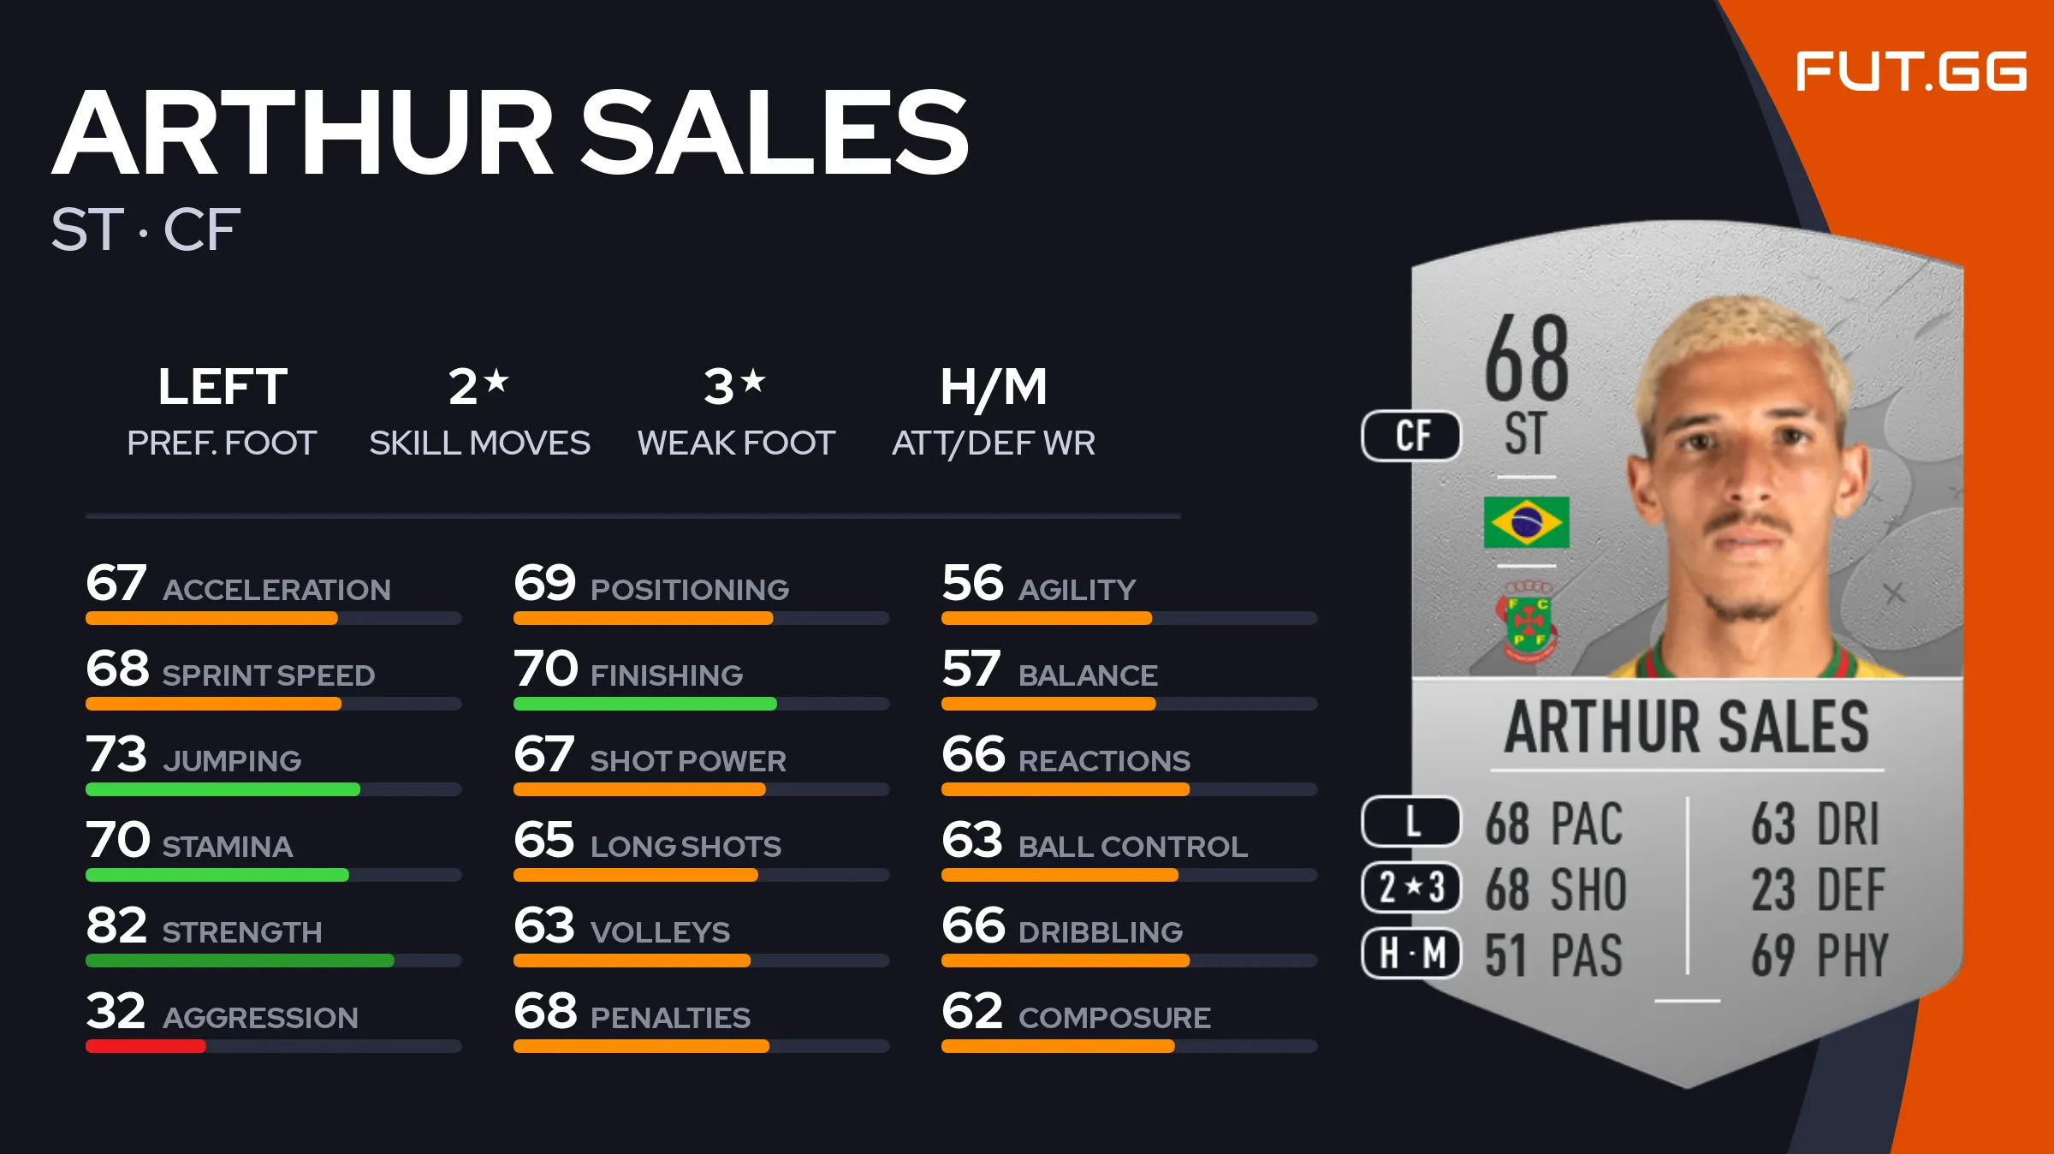Screen dimensions: 2054x1154
Task: Click the FUT.GG logo
Action: [1910, 71]
